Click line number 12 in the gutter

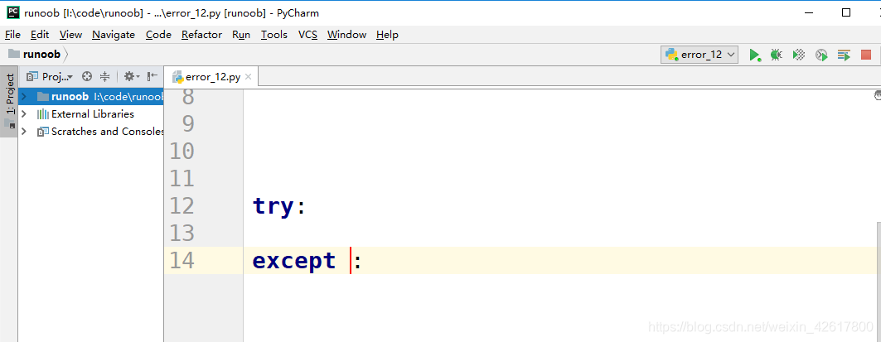[182, 205]
